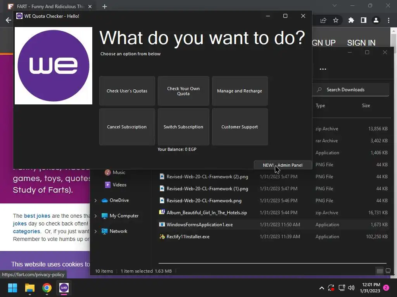397x297 pixels.
Task: Open a new Chrome tab
Action: [105, 7]
